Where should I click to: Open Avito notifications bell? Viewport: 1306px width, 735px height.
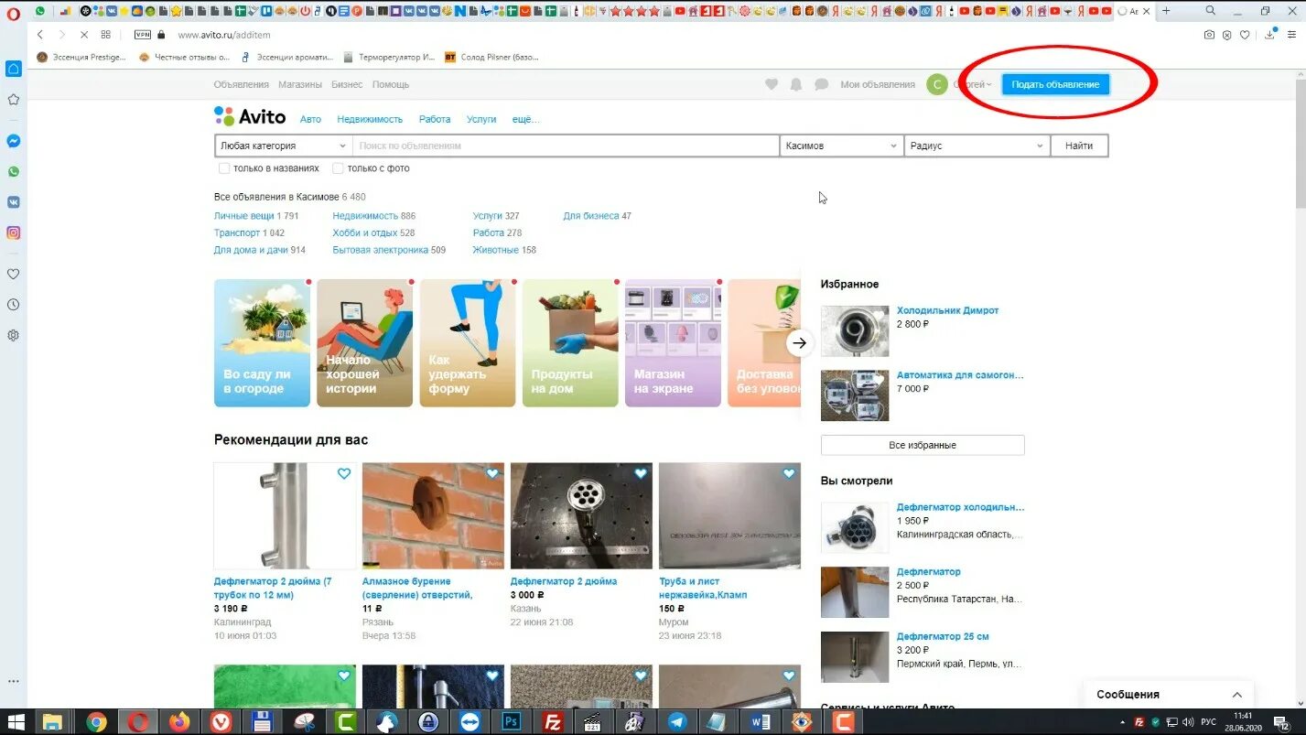point(796,84)
